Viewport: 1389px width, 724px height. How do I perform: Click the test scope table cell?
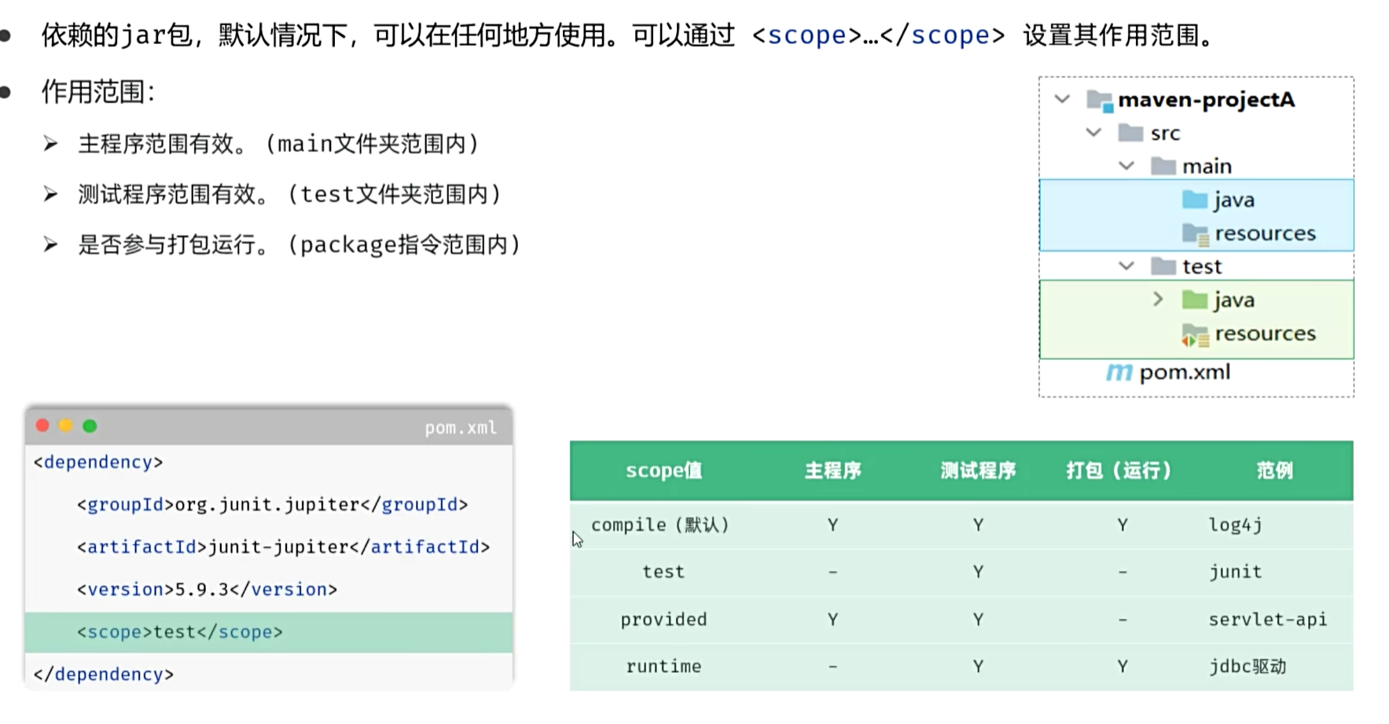663,572
